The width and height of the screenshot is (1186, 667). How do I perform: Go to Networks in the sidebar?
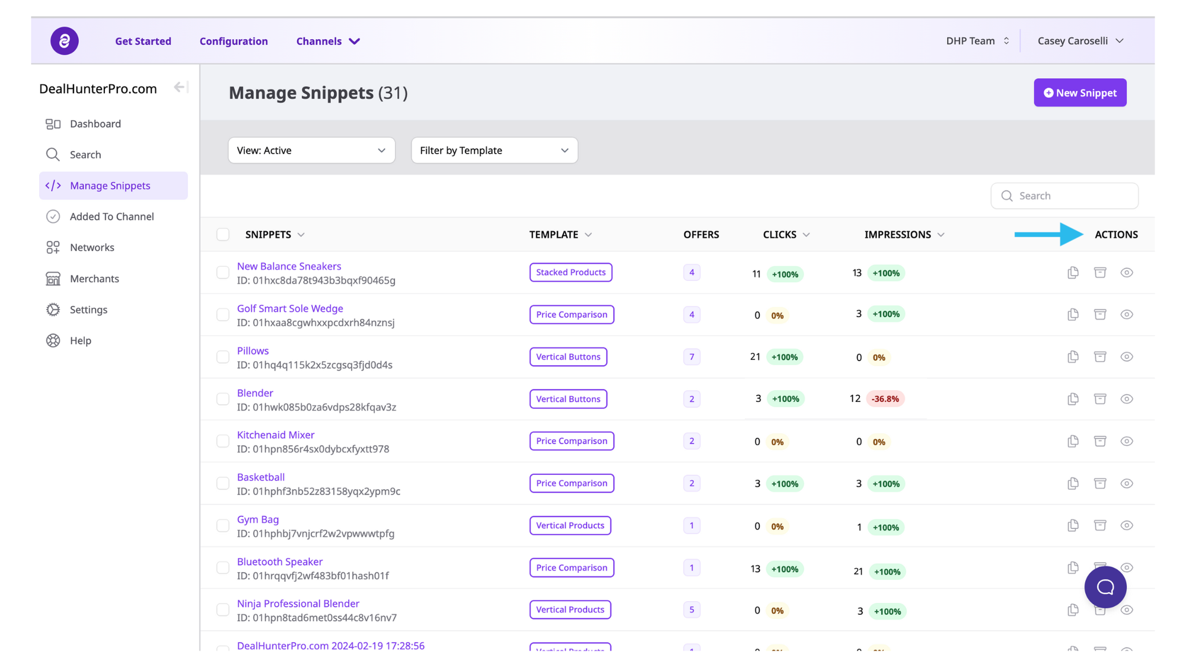click(x=92, y=247)
